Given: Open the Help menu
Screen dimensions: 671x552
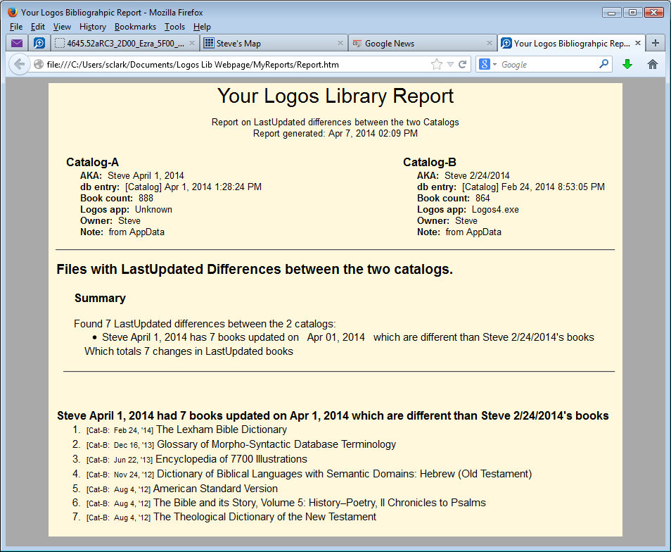Looking at the screenshot, I should point(202,27).
